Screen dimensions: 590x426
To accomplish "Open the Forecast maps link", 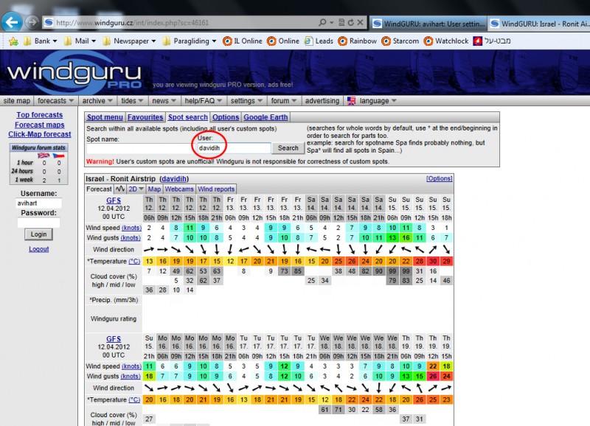I will (40, 125).
